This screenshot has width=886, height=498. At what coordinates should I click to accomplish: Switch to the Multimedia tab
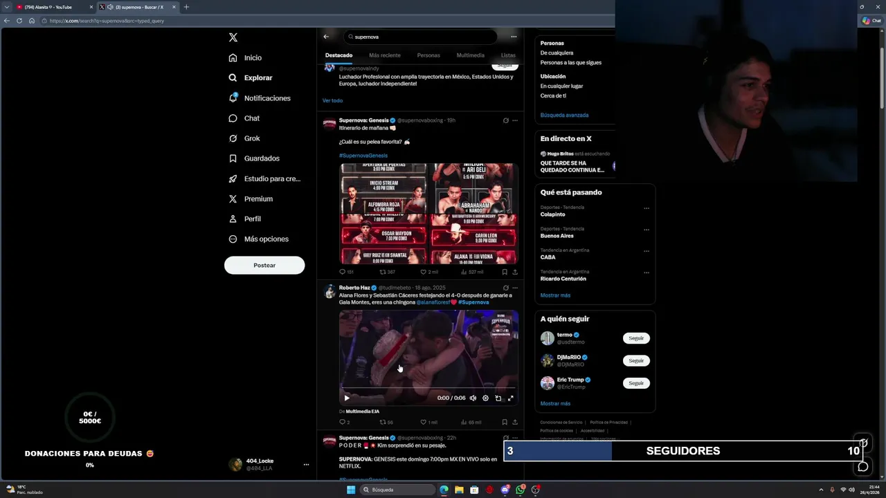click(471, 55)
